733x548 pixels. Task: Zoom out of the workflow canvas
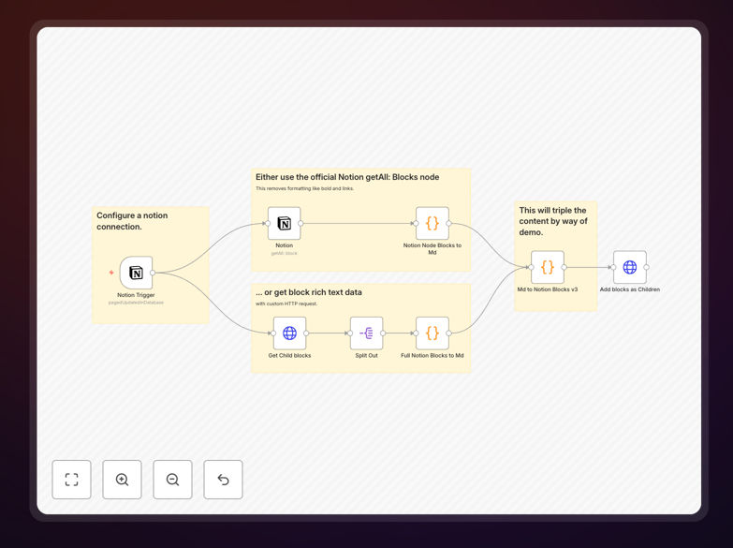(x=172, y=480)
